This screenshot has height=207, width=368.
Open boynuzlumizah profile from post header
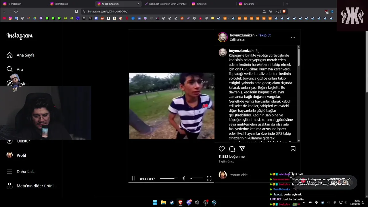(x=242, y=35)
